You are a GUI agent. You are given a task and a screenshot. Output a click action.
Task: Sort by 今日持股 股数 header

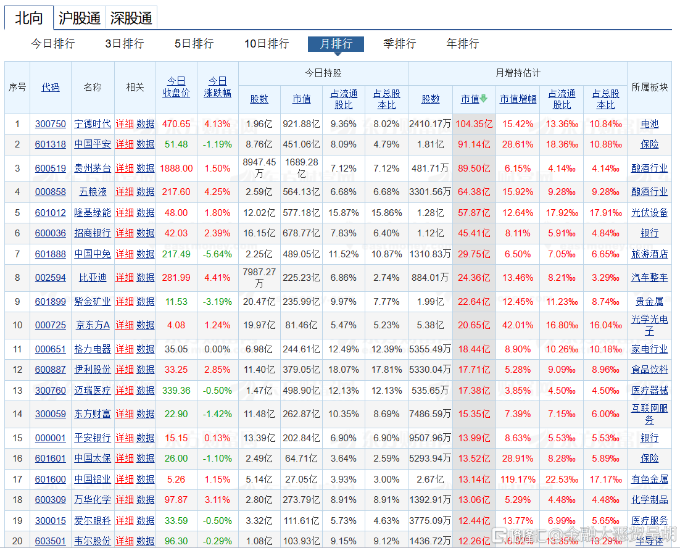point(259,99)
